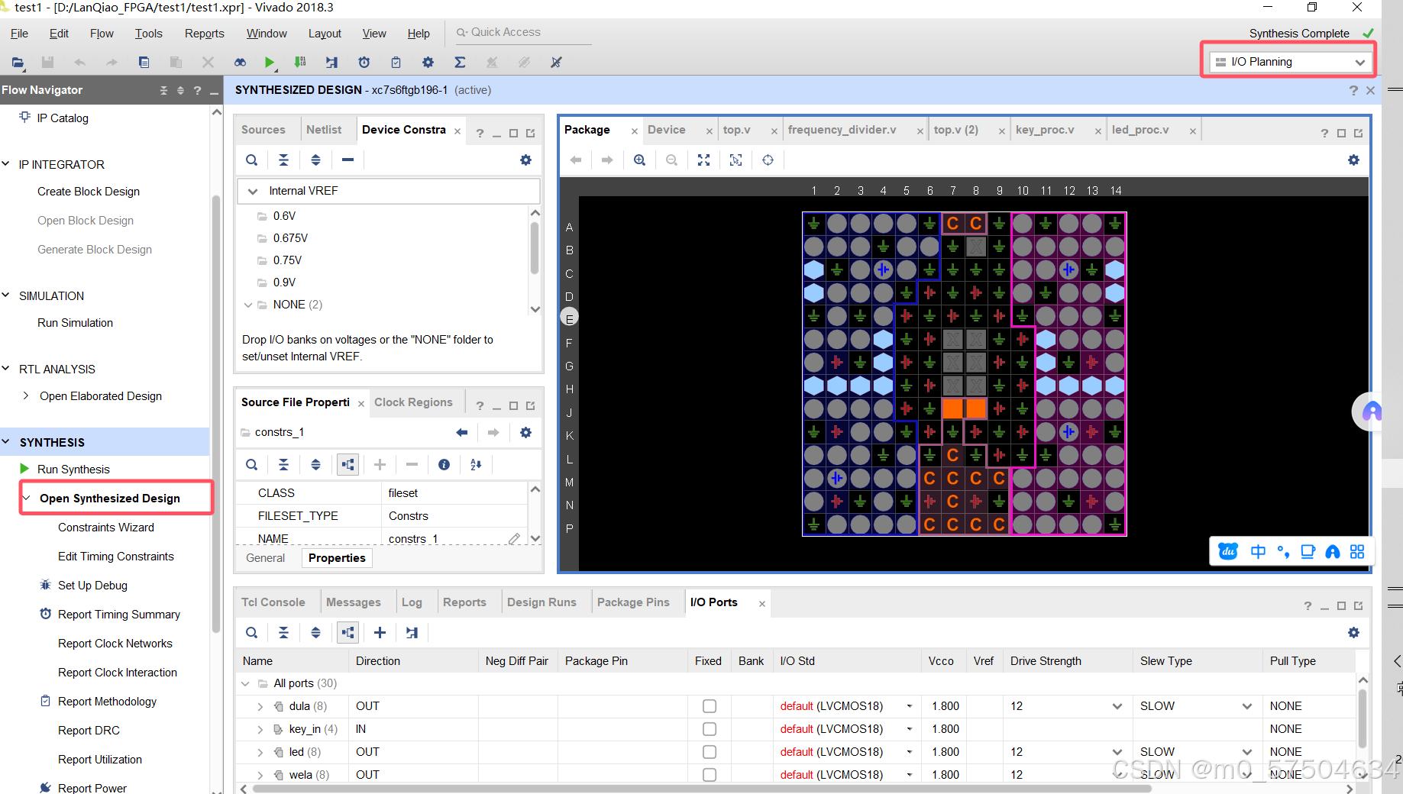The width and height of the screenshot is (1403, 794).
Task: Open the I/O Planning layout dropdown
Action: (1289, 62)
